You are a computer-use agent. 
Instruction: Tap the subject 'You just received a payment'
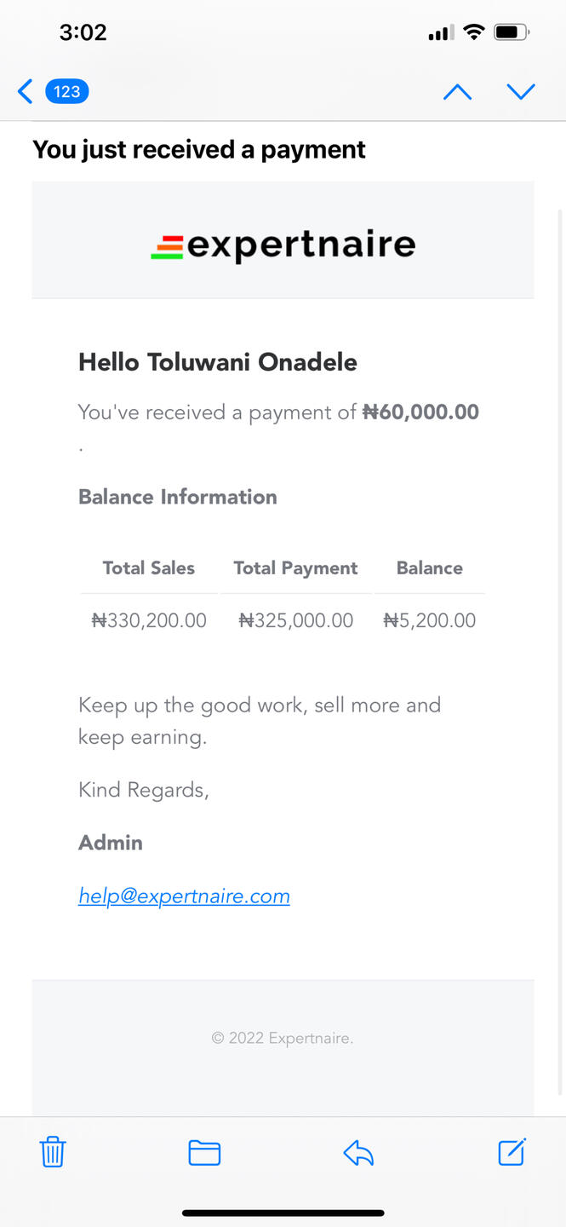(x=199, y=149)
